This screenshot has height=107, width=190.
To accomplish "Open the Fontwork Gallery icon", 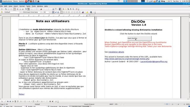I will (x=50, y=101).
